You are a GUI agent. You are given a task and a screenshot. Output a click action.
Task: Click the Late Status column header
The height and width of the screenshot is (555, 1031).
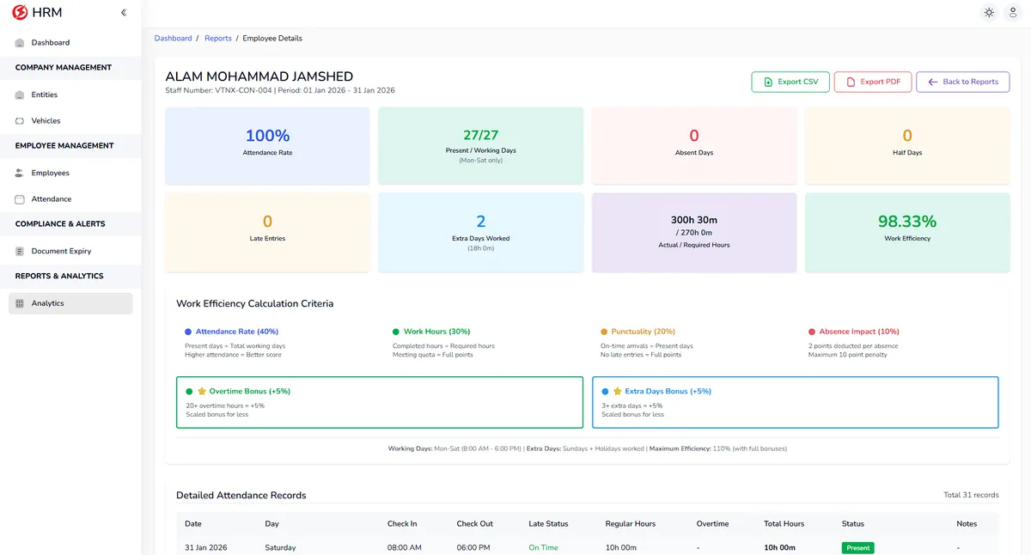pos(549,524)
